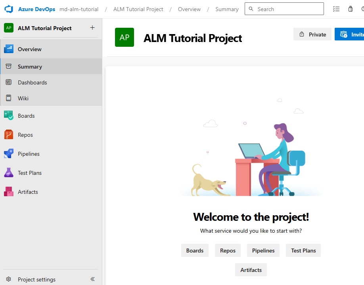Collapse the sidebar with double chevron
The image size is (364, 285).
(92, 279)
